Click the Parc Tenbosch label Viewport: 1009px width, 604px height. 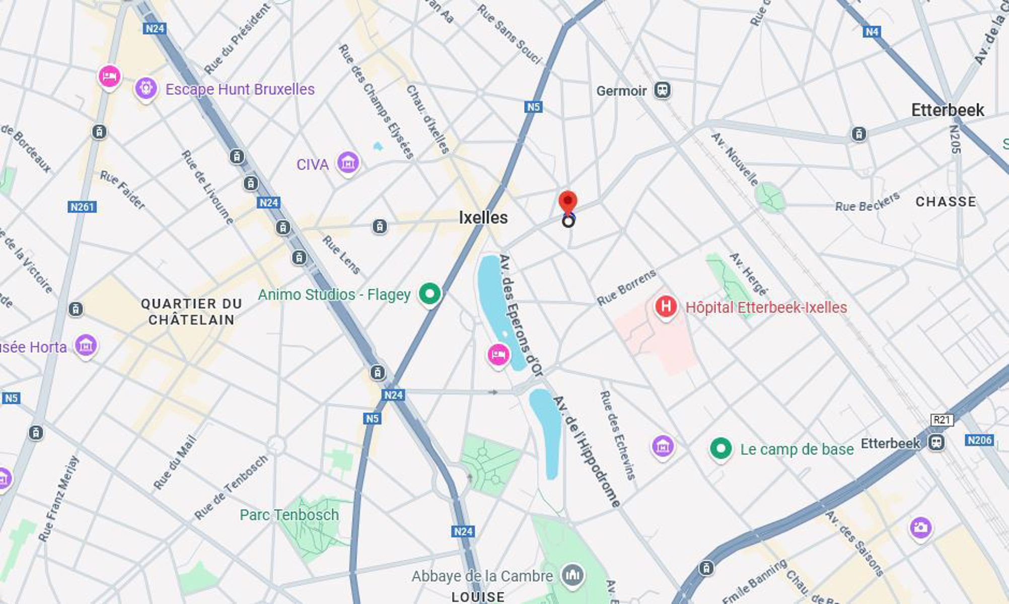289,515
